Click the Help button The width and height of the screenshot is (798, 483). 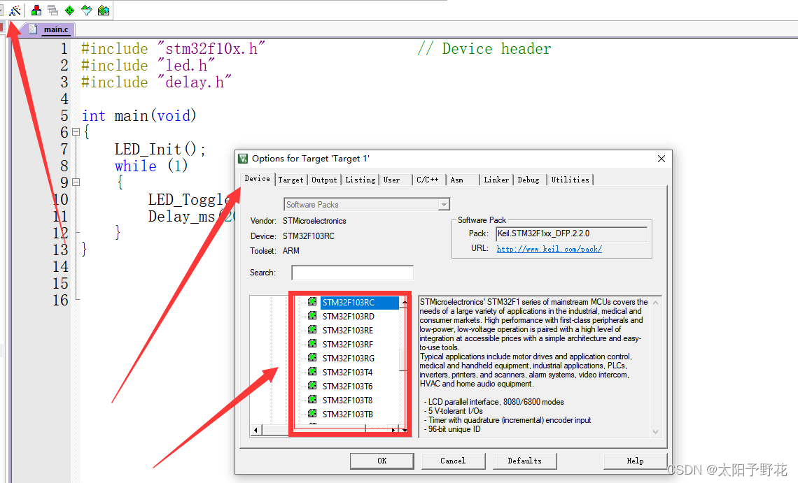[x=635, y=461]
